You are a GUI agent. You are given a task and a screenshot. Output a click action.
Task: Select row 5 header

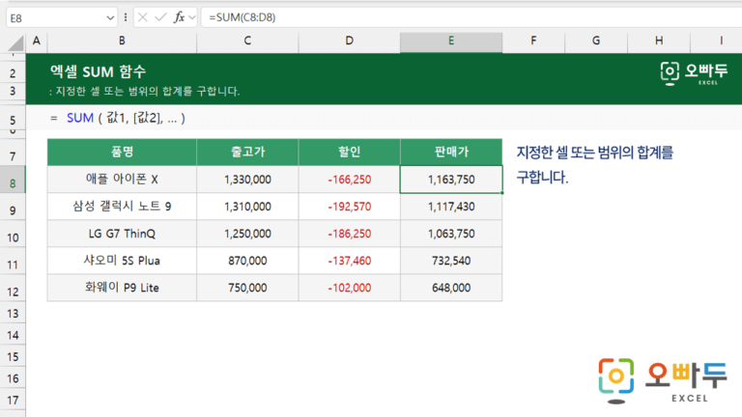(13, 120)
